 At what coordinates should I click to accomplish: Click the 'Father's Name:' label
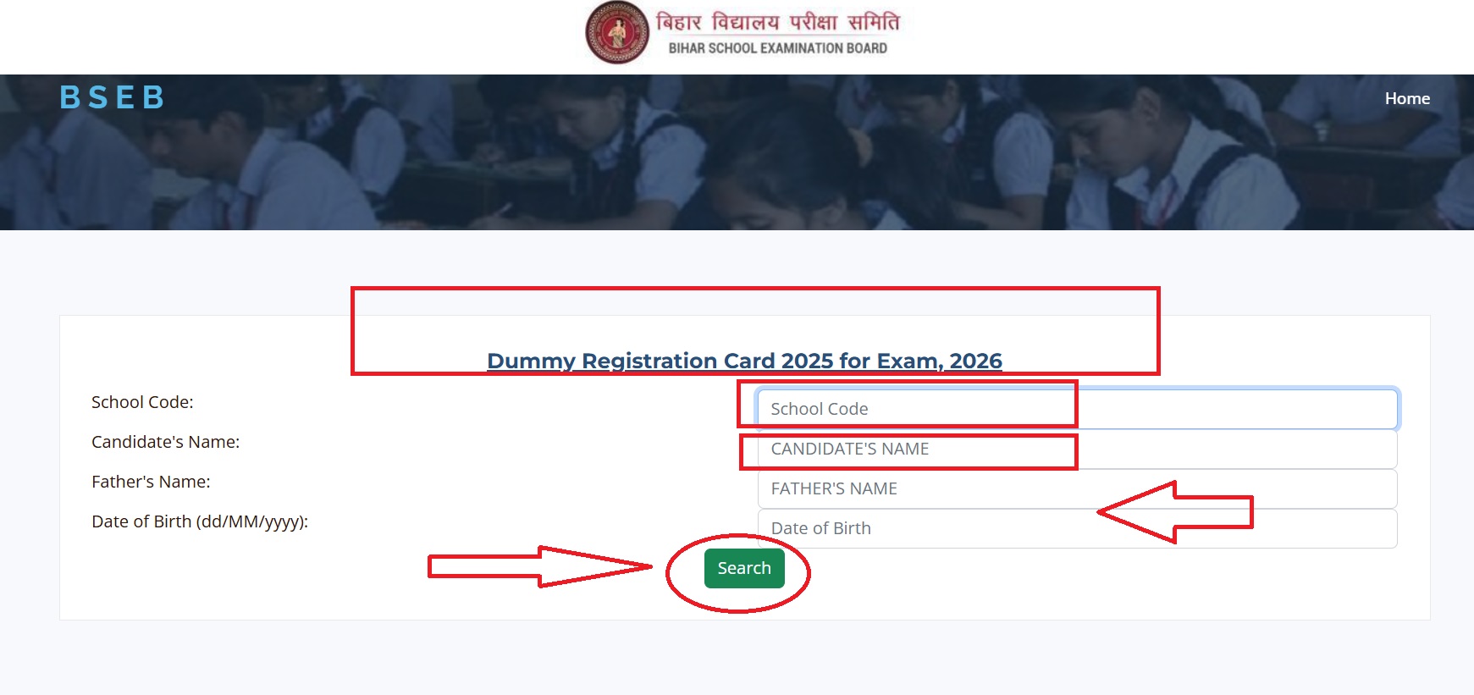pos(151,482)
